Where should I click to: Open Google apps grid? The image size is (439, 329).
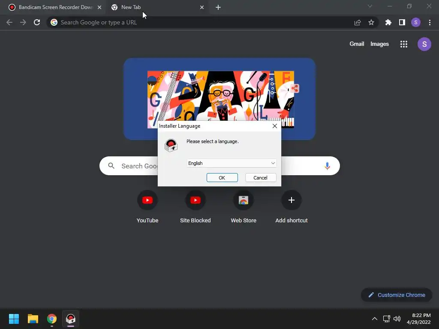[404, 44]
